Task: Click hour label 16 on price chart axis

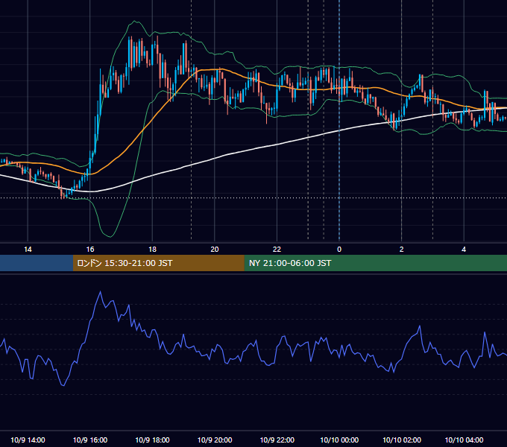Action: click(x=90, y=250)
